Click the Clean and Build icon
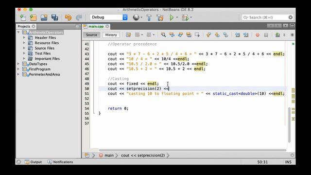Image resolution: width=311 pixels, height=175 pixels. 160,17
